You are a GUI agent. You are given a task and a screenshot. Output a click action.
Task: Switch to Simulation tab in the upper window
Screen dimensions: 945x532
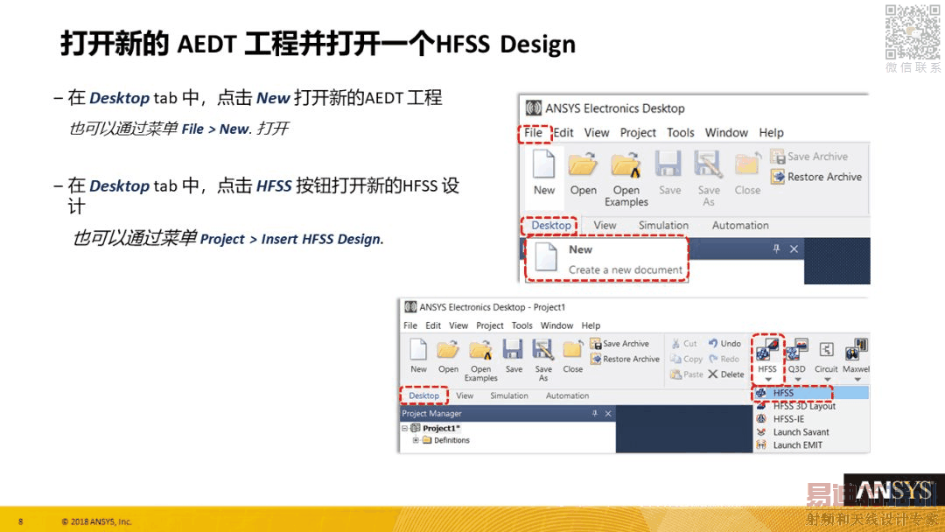(x=663, y=226)
